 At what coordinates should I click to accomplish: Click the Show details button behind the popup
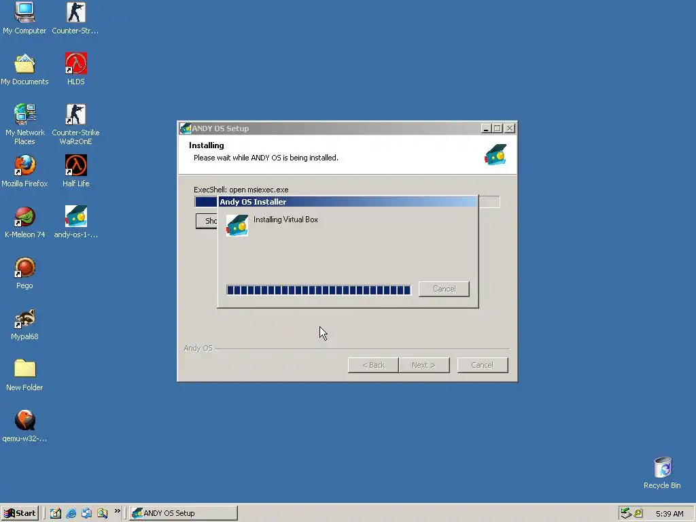207,221
